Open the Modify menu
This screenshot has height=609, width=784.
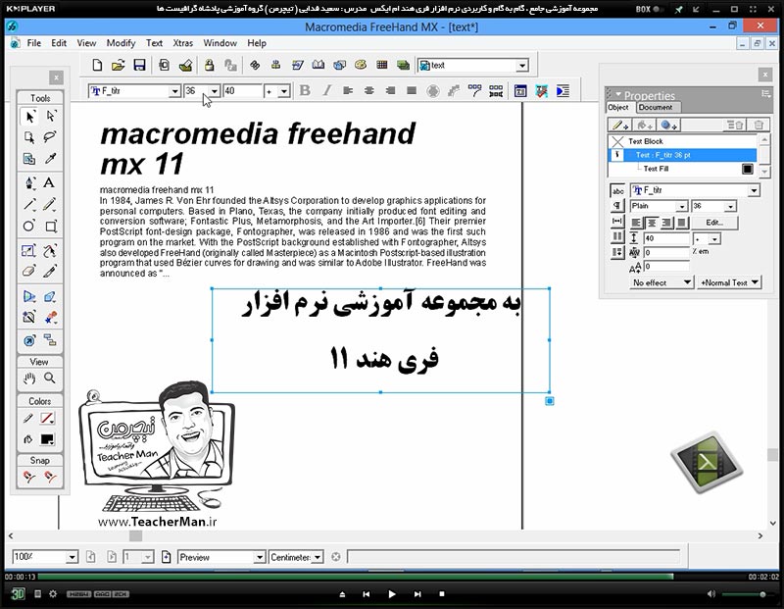pyautogui.click(x=121, y=43)
